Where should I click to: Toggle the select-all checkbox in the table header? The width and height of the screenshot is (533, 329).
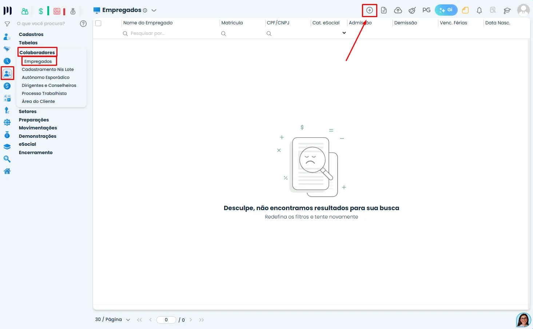click(98, 23)
